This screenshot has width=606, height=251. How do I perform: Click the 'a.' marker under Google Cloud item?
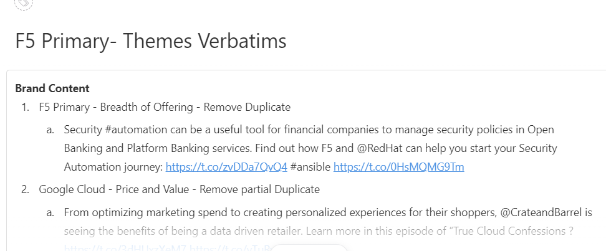coord(50,212)
